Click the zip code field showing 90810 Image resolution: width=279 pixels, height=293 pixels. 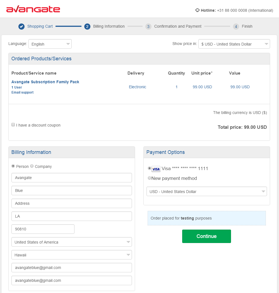43,229
